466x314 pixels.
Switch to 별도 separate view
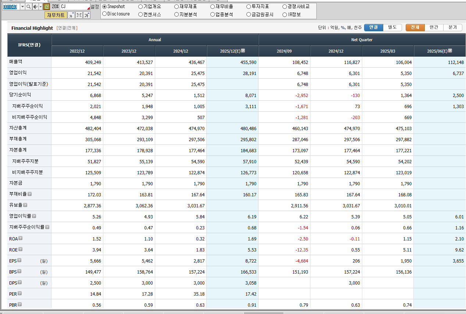(x=392, y=28)
